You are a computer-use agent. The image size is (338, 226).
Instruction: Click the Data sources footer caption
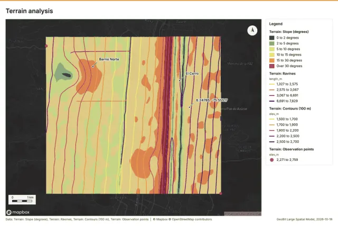pos(77,219)
